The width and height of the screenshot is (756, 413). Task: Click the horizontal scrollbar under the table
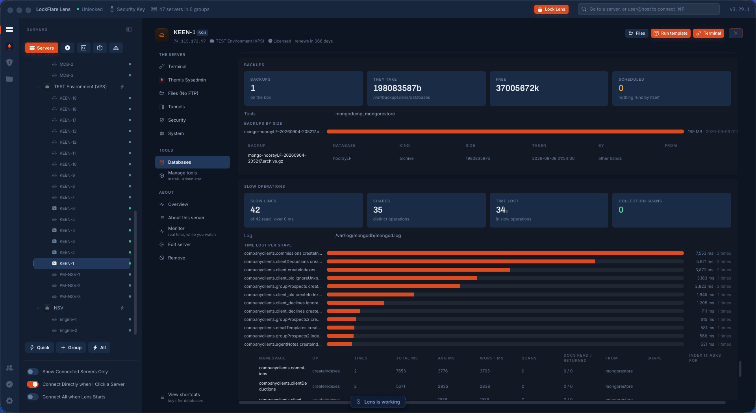[x=482, y=402]
